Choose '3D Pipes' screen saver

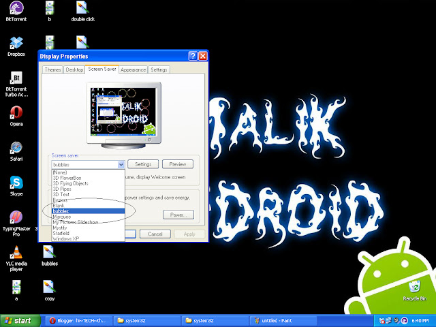click(88, 189)
